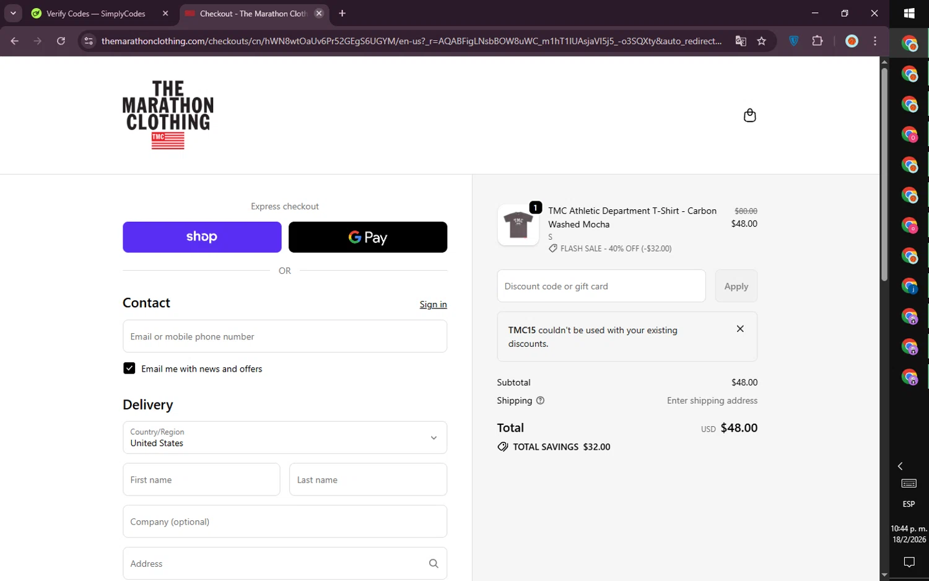The image size is (929, 581).
Task: Click the Last name field
Action: [368, 479]
